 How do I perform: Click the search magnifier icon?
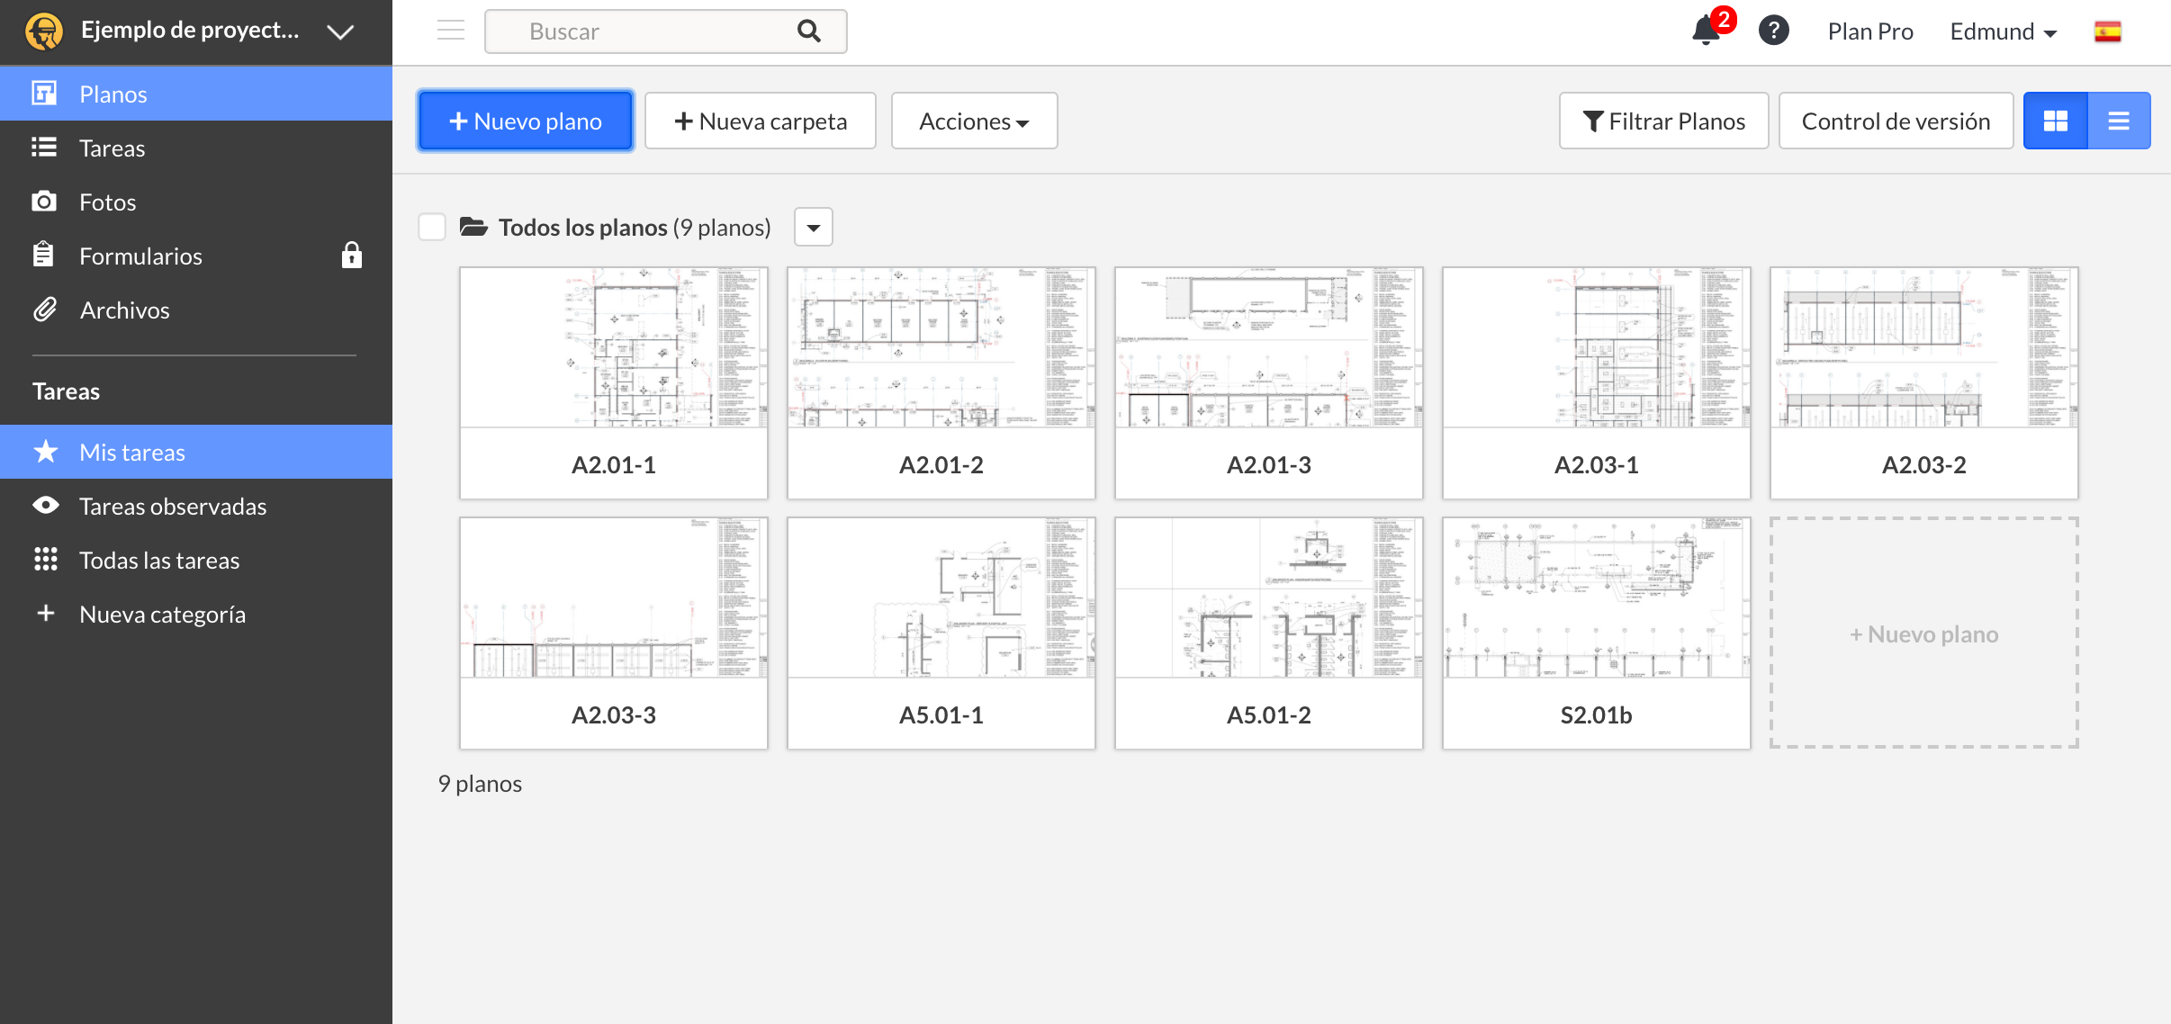coord(809,31)
